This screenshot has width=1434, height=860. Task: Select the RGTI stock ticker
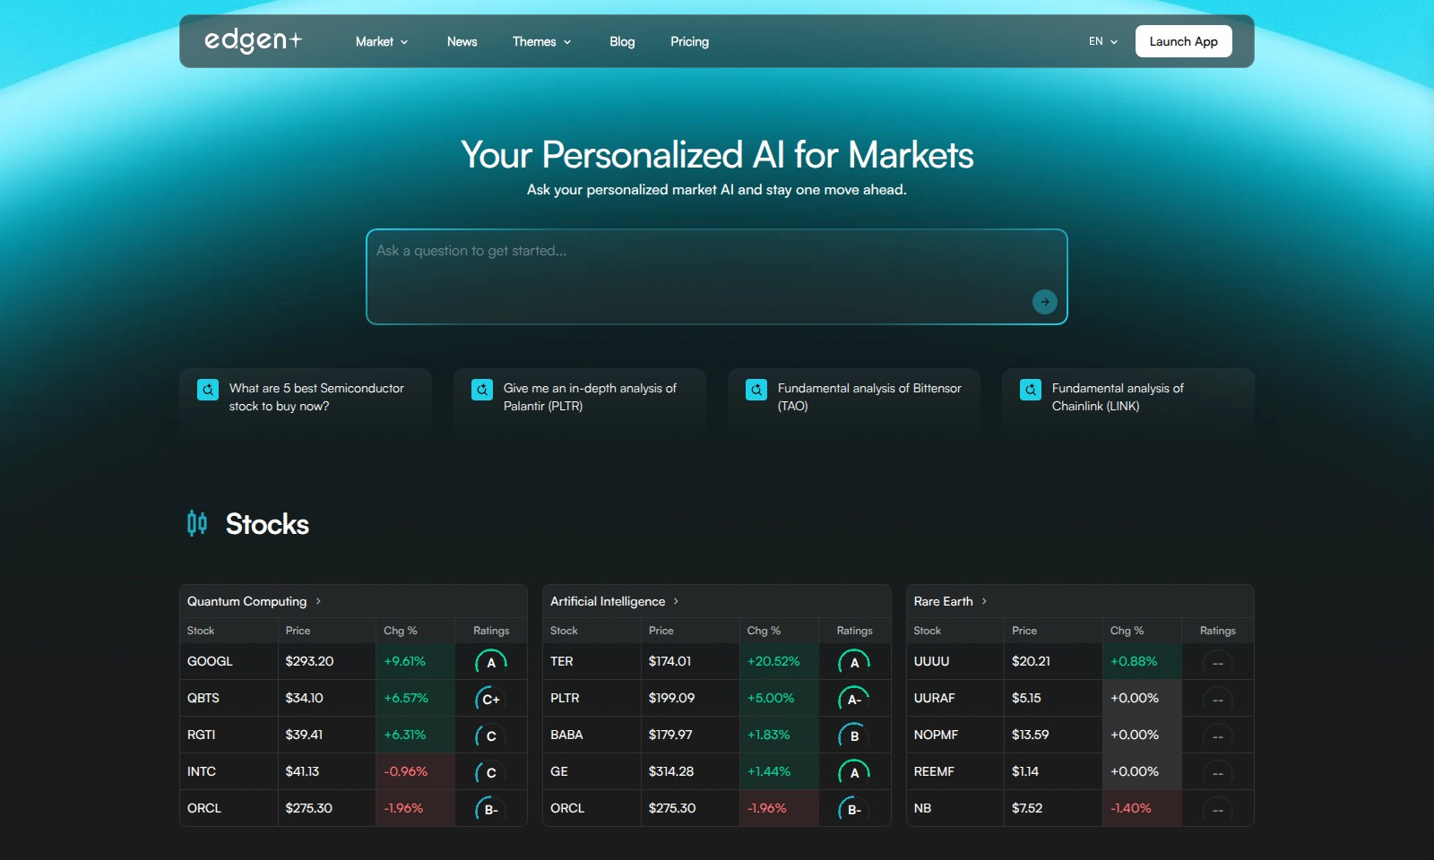click(x=202, y=735)
